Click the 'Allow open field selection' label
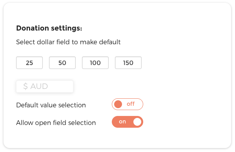This screenshot has width=235, height=152. click(x=56, y=123)
